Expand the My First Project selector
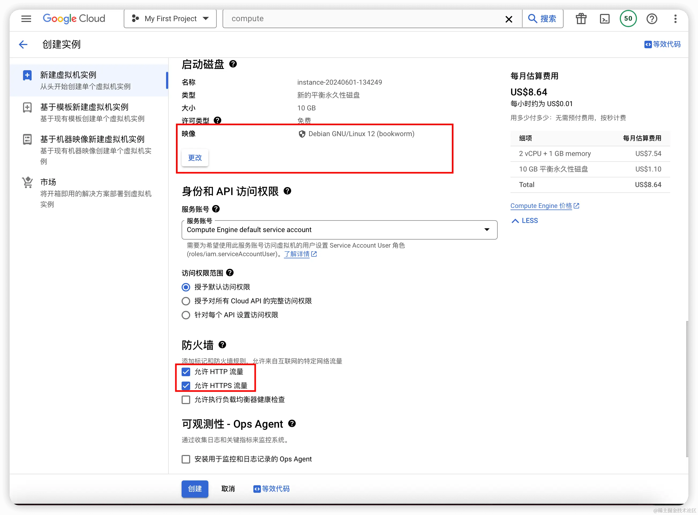Image resolution: width=698 pixels, height=515 pixels. pyautogui.click(x=206, y=19)
